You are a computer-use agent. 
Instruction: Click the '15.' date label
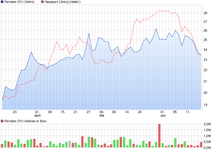click(x=63, y=112)
